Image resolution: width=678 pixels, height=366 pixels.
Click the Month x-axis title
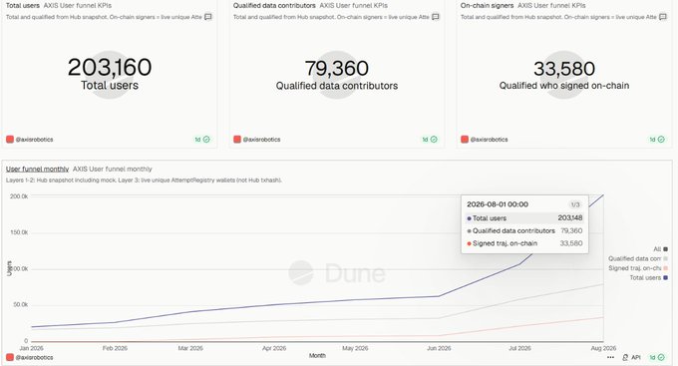(x=317, y=356)
